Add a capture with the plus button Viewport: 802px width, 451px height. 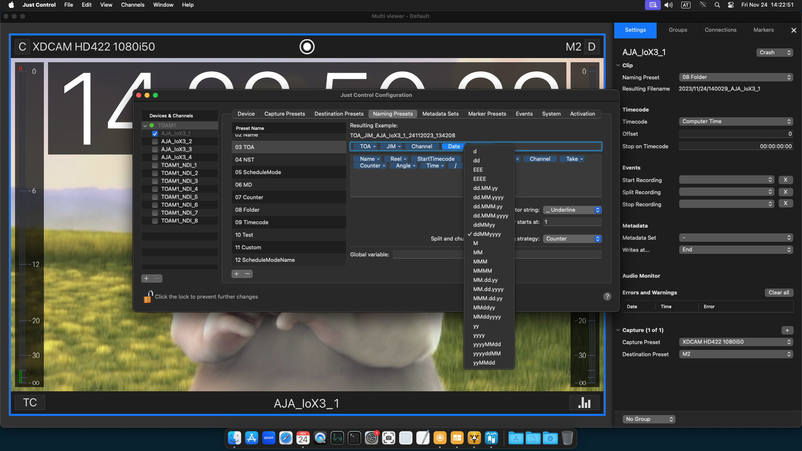[x=787, y=330]
